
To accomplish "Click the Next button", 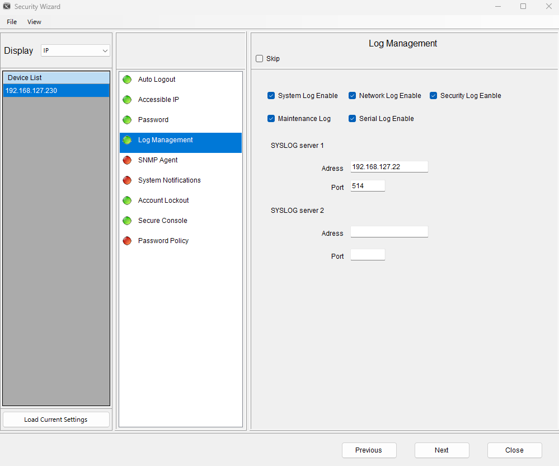I will (x=441, y=450).
